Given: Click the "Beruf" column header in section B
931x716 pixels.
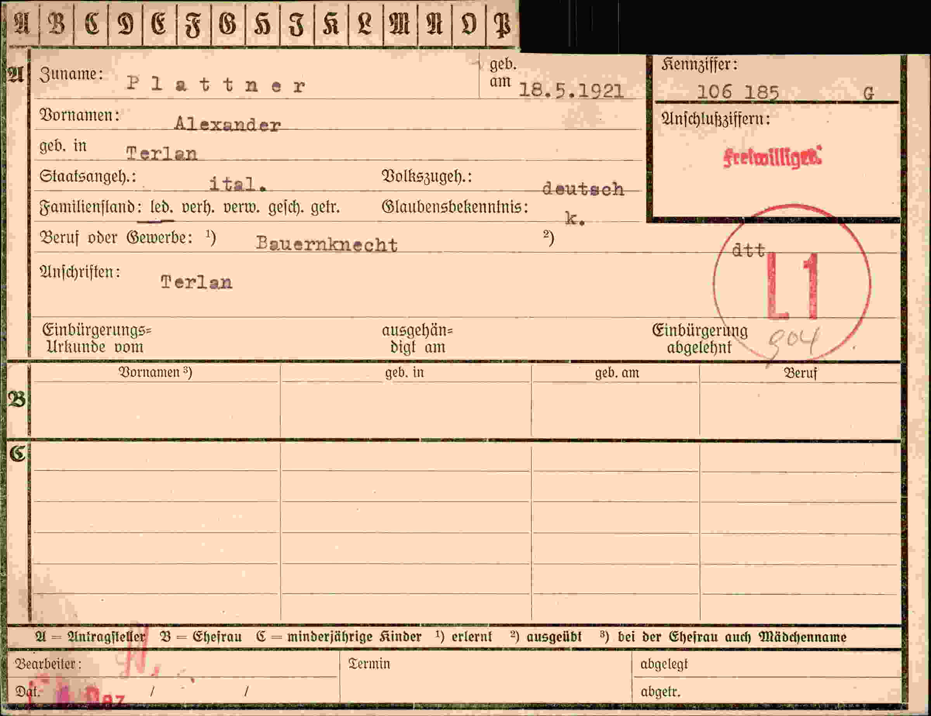Looking at the screenshot, I should (800, 373).
